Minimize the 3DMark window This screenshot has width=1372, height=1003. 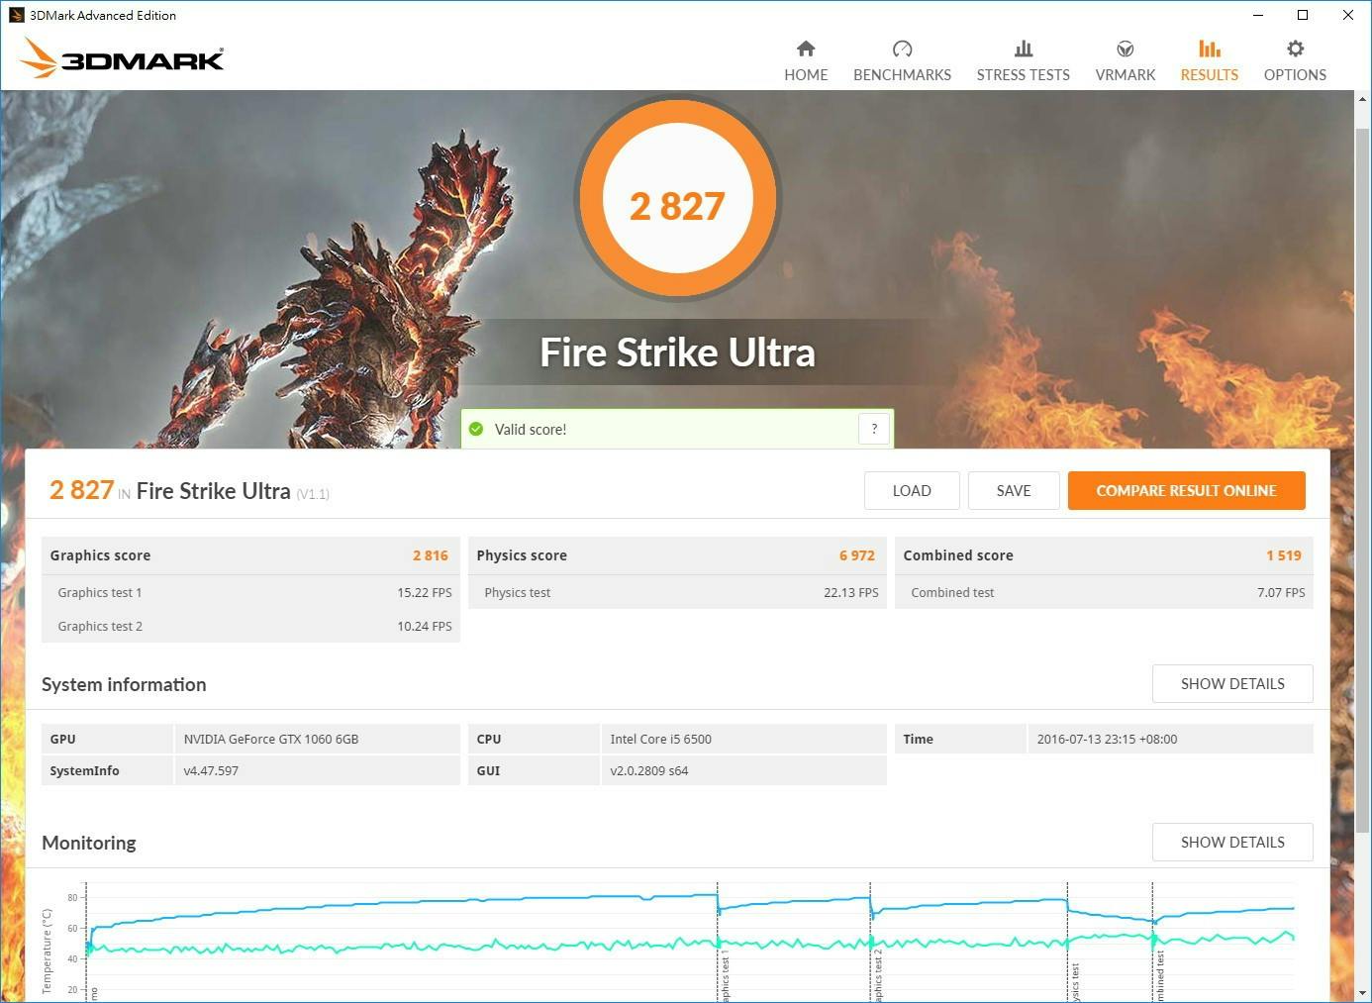pyautogui.click(x=1258, y=15)
